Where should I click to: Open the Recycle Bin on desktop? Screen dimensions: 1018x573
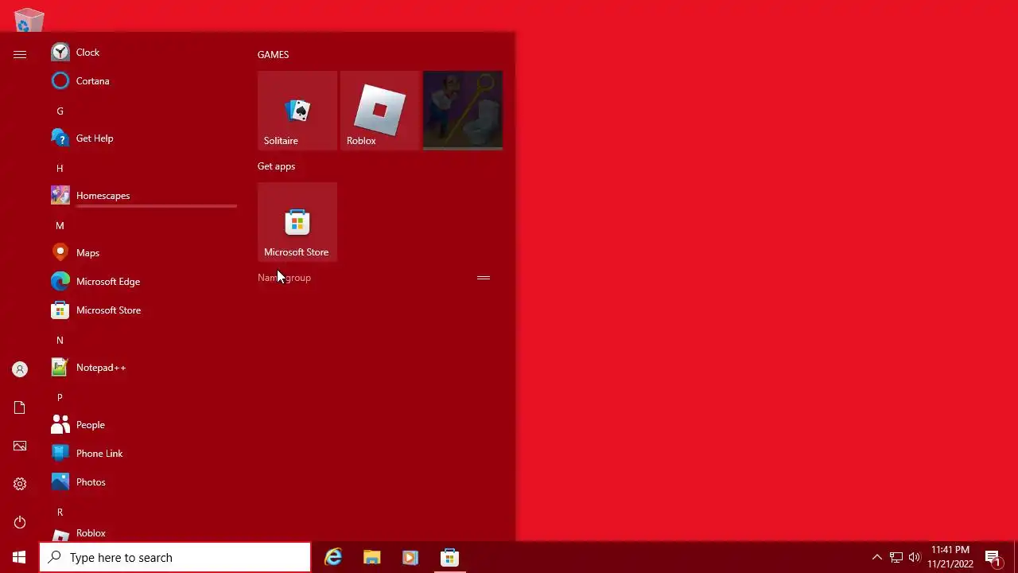(x=29, y=20)
